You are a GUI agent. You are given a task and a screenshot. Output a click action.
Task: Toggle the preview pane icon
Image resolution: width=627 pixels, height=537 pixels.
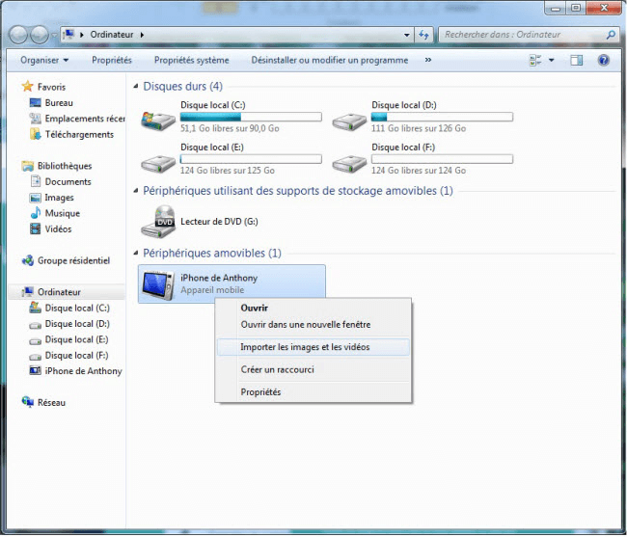point(577,60)
